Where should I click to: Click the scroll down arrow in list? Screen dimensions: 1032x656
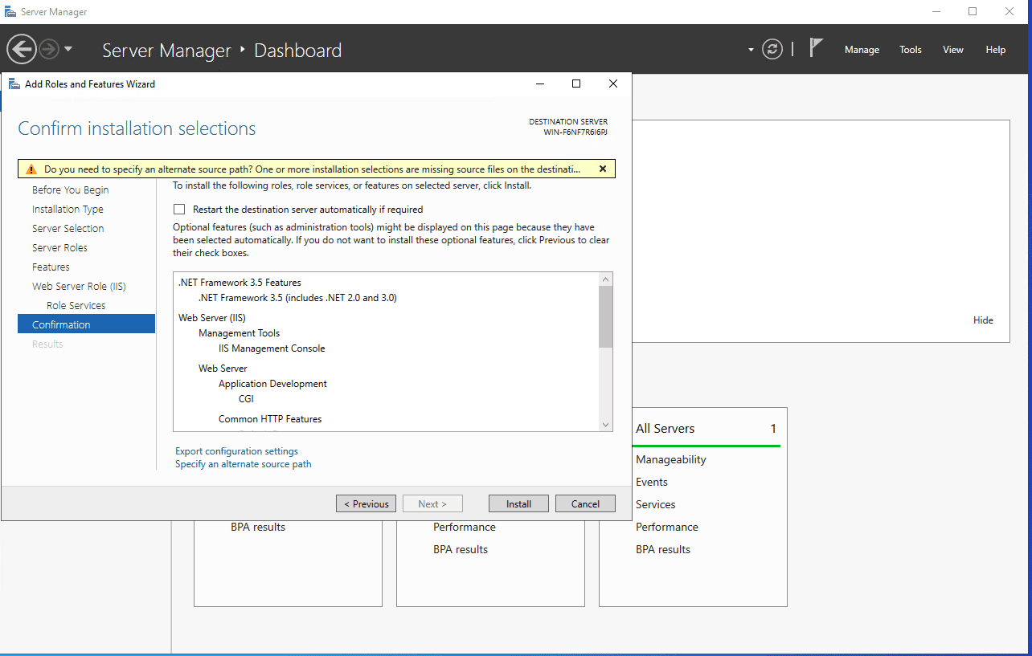pos(606,424)
